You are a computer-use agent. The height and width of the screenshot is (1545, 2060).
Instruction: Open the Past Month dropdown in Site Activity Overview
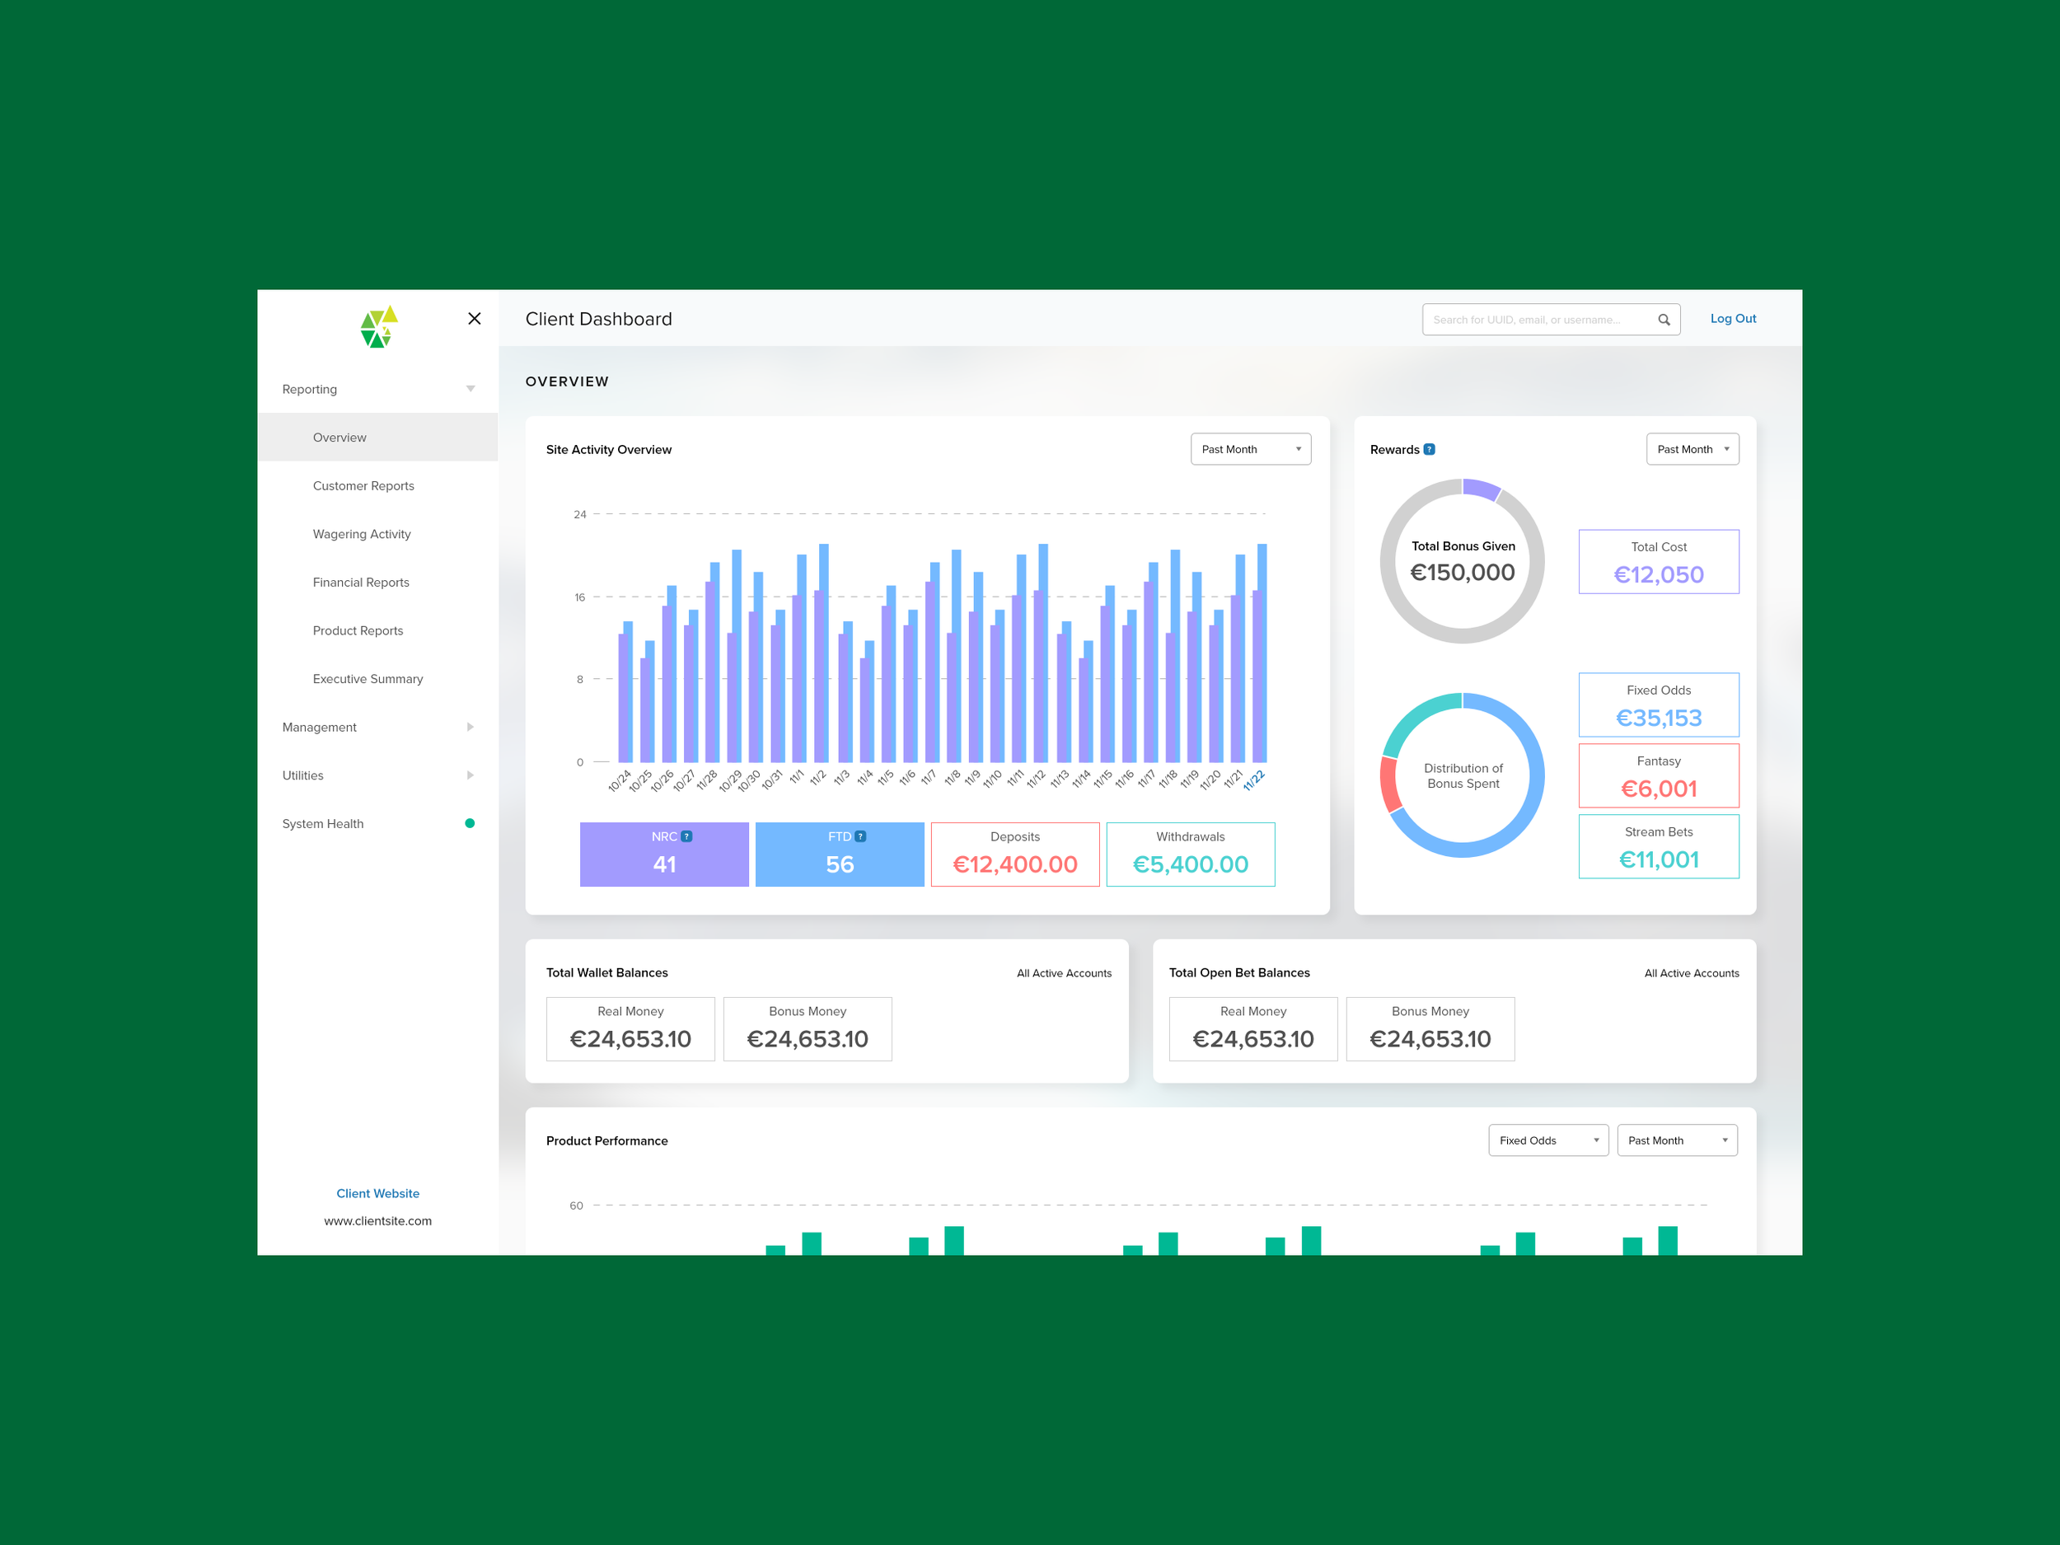[x=1250, y=449]
